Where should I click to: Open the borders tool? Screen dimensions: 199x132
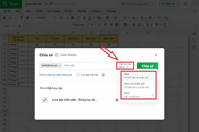click(x=107, y=18)
